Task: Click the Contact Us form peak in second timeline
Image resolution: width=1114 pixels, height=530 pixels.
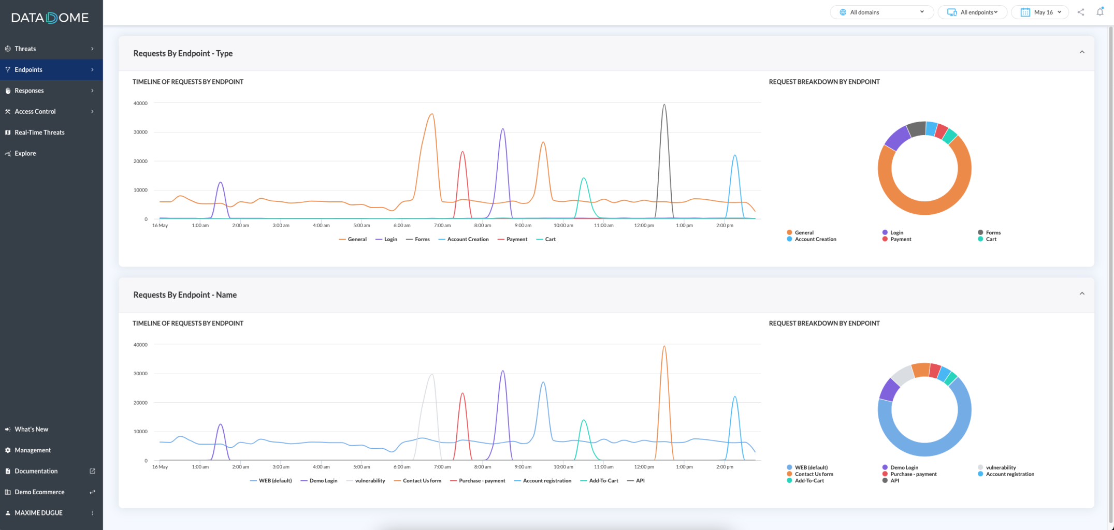Action: tap(664, 348)
